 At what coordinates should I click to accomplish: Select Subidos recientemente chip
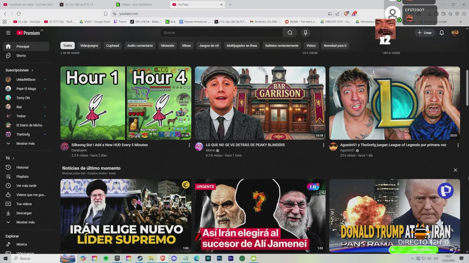pos(282,46)
